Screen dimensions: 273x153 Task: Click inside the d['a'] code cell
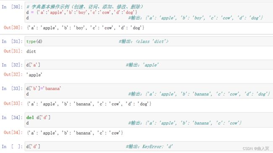point(149,65)
